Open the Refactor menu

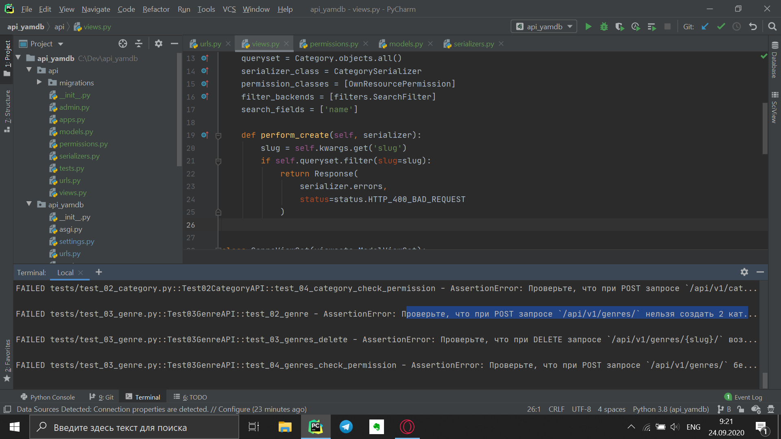click(156, 9)
